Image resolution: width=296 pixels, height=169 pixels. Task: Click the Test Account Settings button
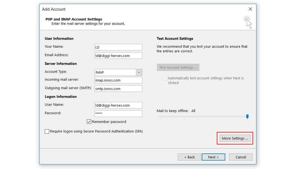[178, 67]
